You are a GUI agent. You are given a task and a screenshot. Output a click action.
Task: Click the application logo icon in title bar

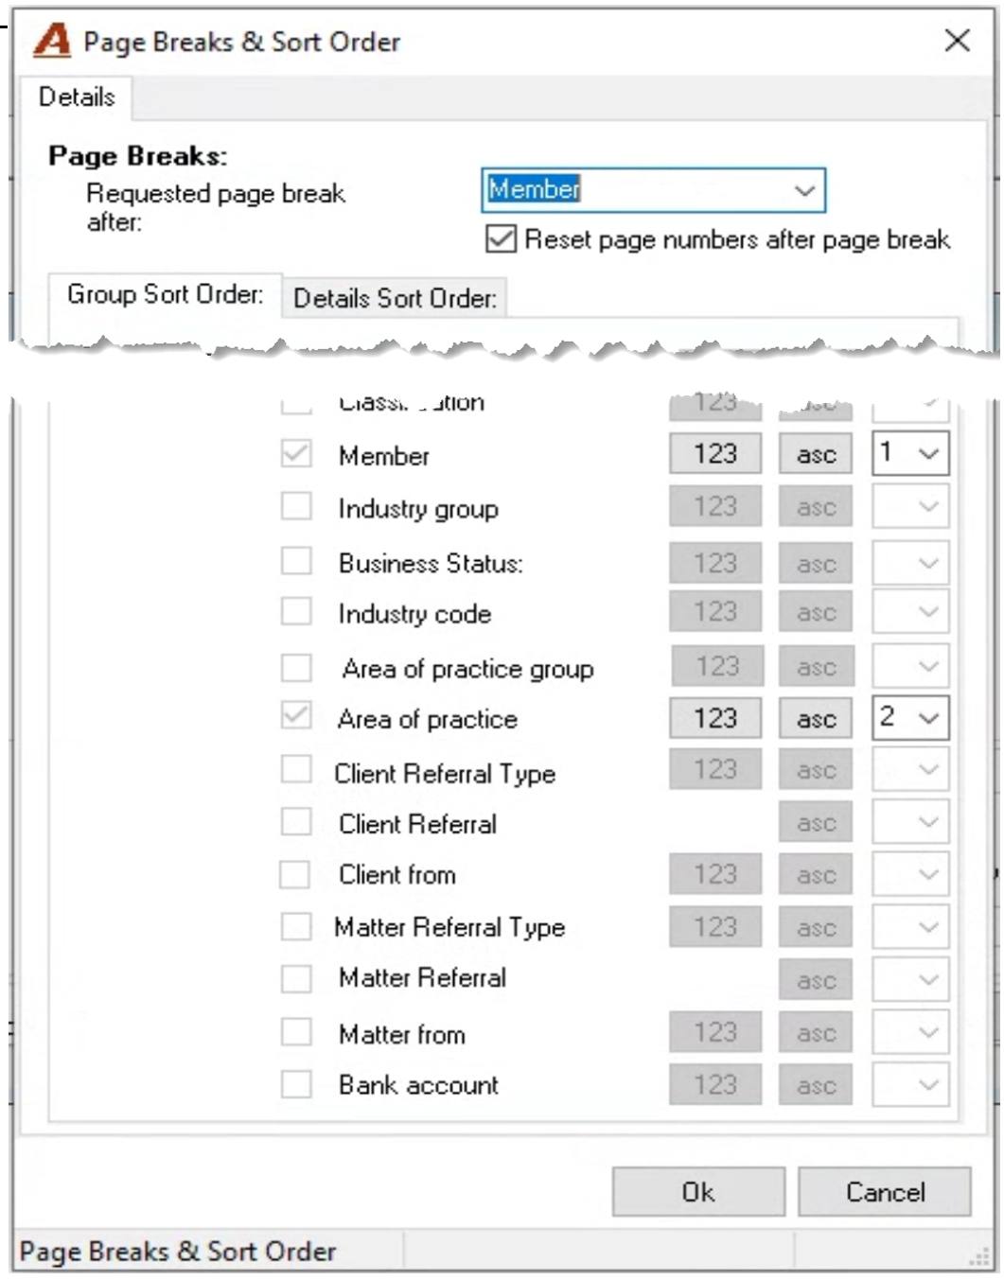(x=52, y=41)
